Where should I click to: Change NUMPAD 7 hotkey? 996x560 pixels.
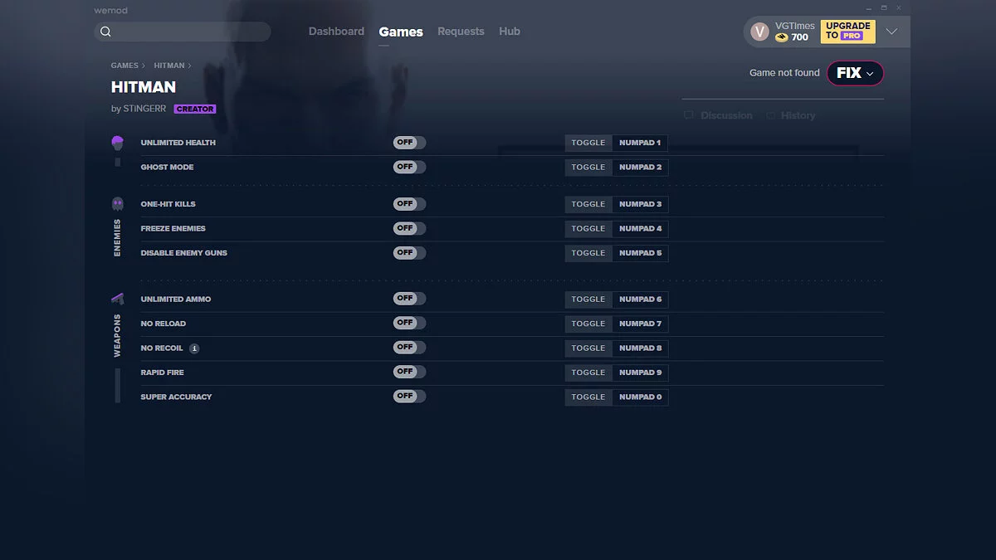coord(640,324)
